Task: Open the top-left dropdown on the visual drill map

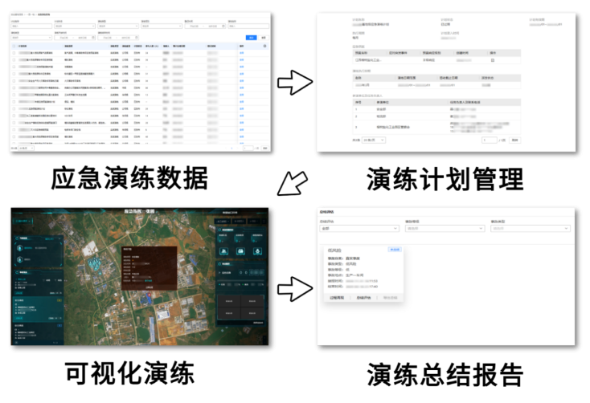Action: pos(23,221)
